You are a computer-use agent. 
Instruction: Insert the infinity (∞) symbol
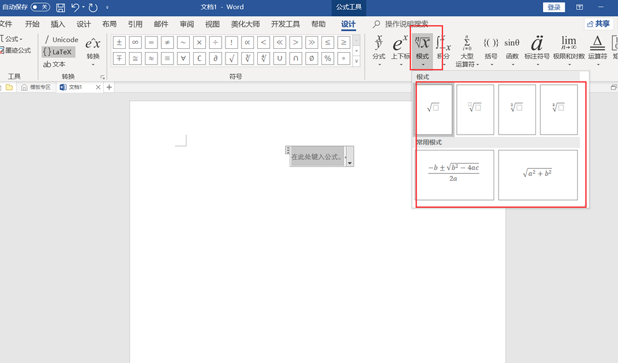pos(135,42)
